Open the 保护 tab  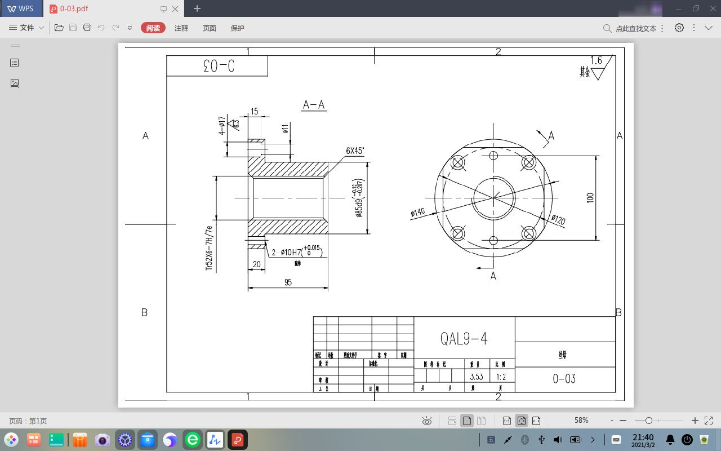pos(238,28)
